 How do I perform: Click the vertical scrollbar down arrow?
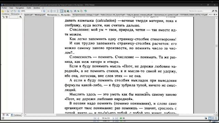point(217,112)
